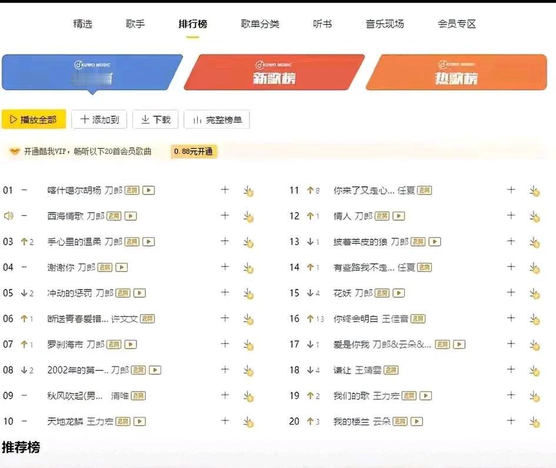This screenshot has height=468, width=556.
Task: Click the speaker icon beside 西海情歌
Action: click(8, 216)
